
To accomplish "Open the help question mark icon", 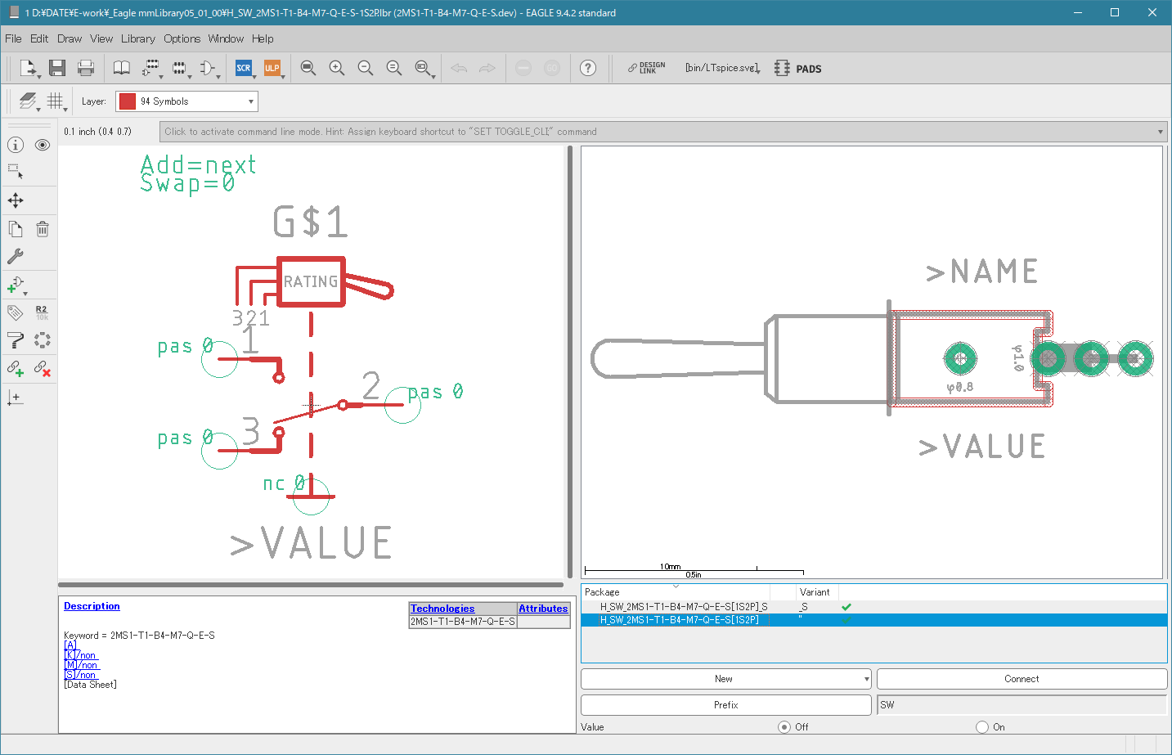I will pos(588,68).
